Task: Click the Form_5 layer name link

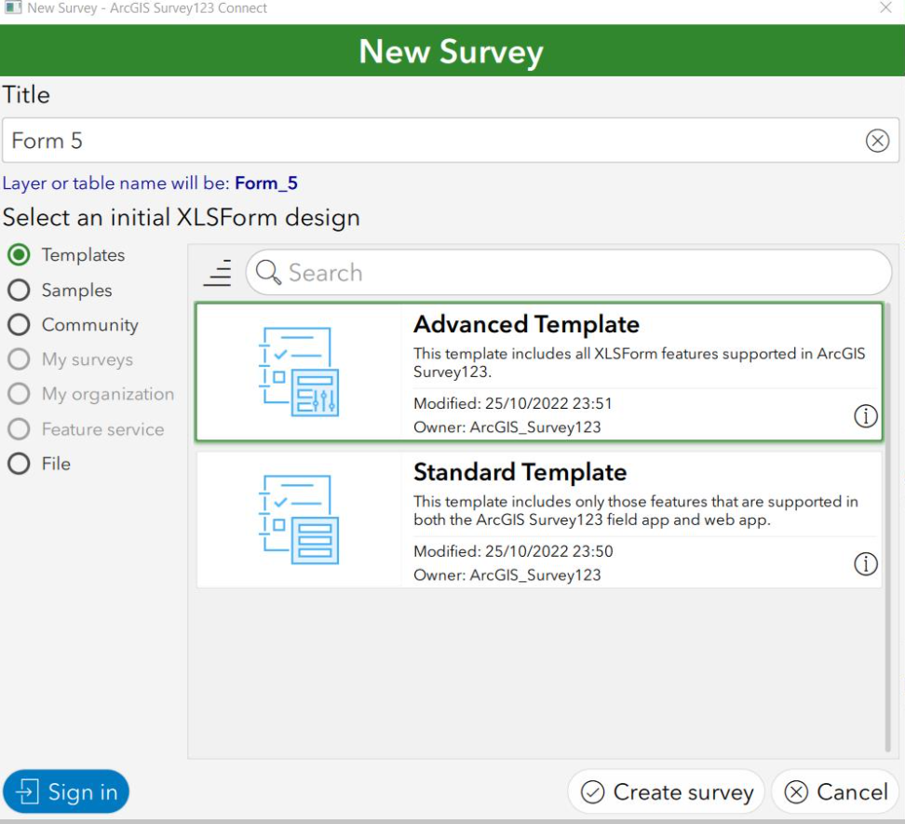Action: [266, 182]
